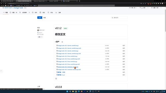
Task: Open a new browser tab with plus button
Action: pos(80,1)
